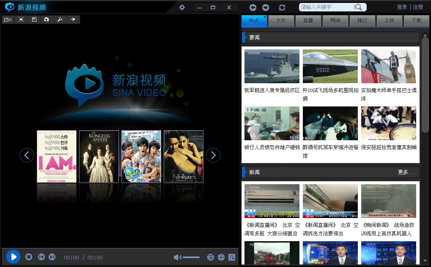Mute the volume speaker icon
Image resolution: width=431 pixels, height=267 pixels.
click(177, 257)
